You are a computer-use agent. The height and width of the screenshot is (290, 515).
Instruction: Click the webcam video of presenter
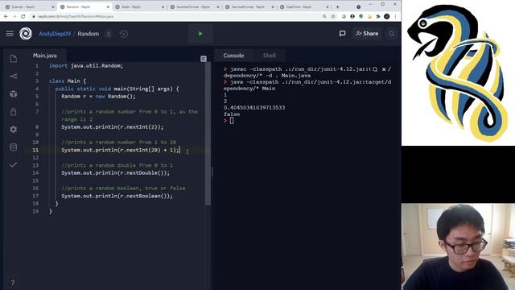(x=458, y=246)
